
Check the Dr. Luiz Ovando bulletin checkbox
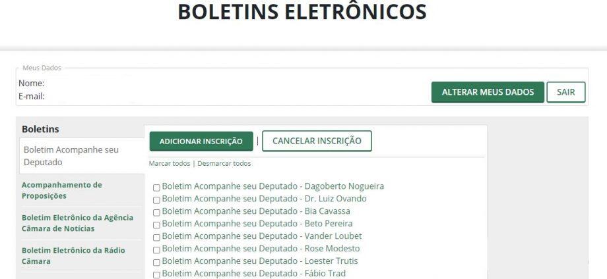156,200
